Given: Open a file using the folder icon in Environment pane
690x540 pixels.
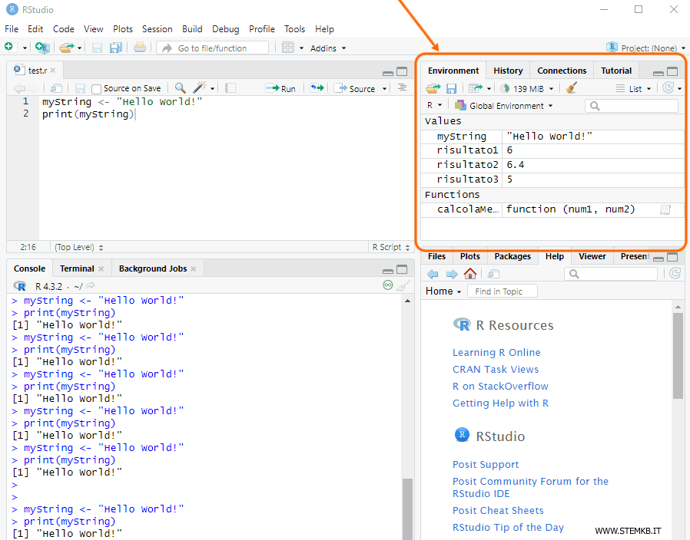Looking at the screenshot, I should 433,88.
